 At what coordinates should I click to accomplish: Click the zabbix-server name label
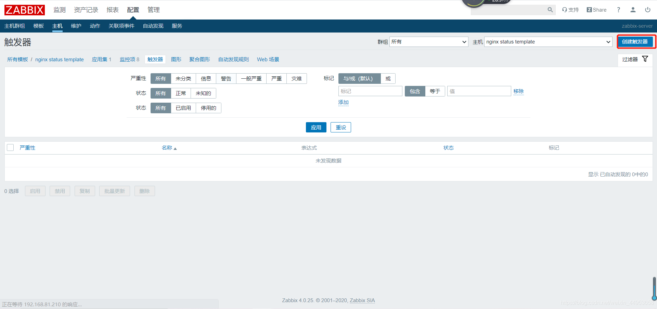(x=637, y=26)
